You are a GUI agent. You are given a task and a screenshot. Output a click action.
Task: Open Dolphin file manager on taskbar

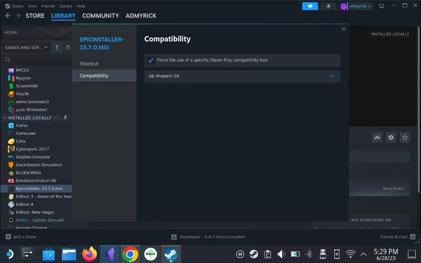pos(69,254)
